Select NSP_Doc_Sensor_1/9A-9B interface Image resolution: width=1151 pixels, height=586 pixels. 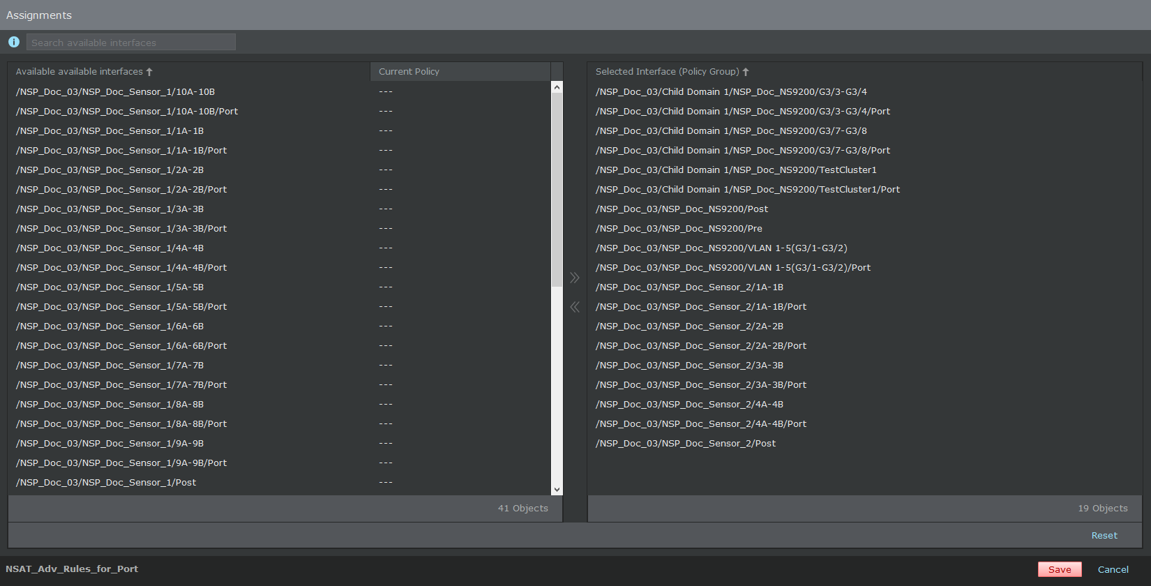(279, 443)
